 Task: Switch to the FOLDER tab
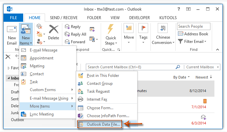(94, 18)
